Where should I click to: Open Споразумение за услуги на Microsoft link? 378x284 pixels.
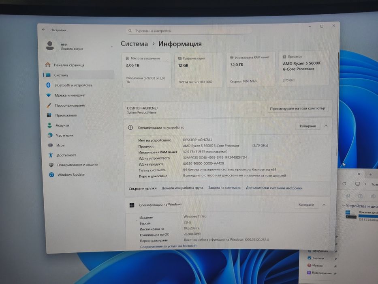coord(168,246)
